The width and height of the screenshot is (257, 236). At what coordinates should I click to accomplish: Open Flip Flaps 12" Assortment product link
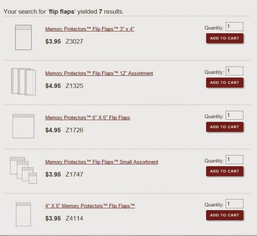(x=99, y=73)
